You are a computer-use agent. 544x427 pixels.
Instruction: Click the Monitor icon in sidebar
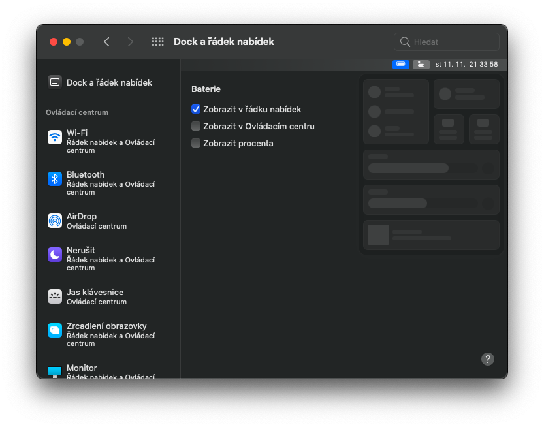pyautogui.click(x=55, y=371)
